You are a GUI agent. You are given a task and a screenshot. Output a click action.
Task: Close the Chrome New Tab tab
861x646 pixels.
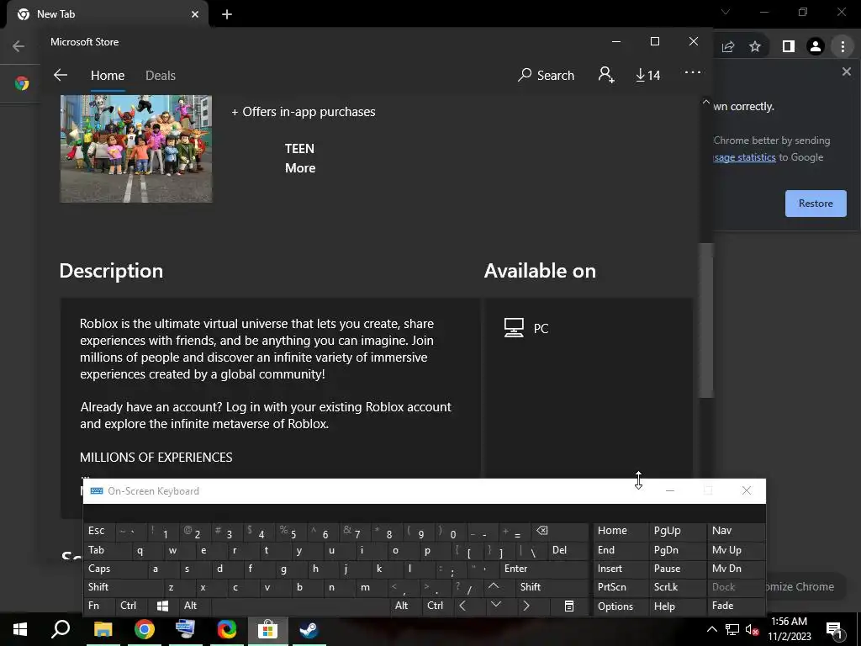coord(195,14)
